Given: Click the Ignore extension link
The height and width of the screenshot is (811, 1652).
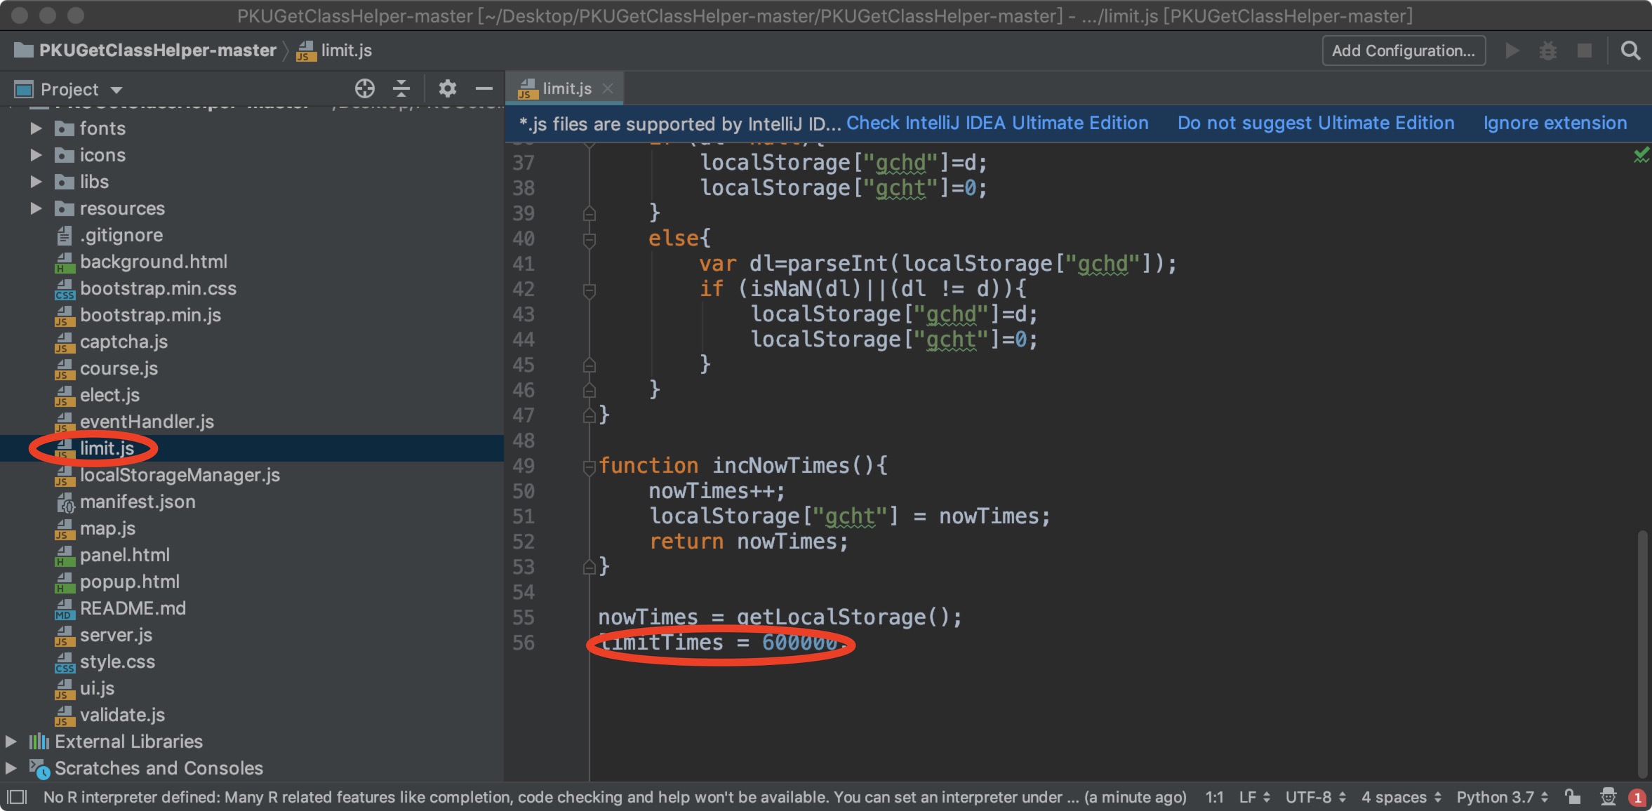Looking at the screenshot, I should [1554, 123].
